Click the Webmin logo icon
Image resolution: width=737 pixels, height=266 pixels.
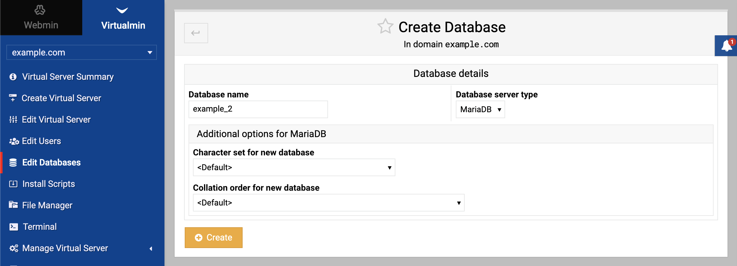(x=40, y=10)
